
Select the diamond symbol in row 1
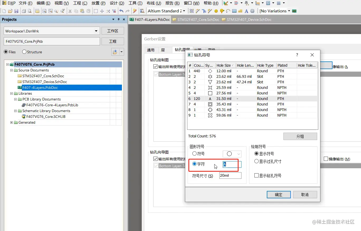tap(210, 71)
